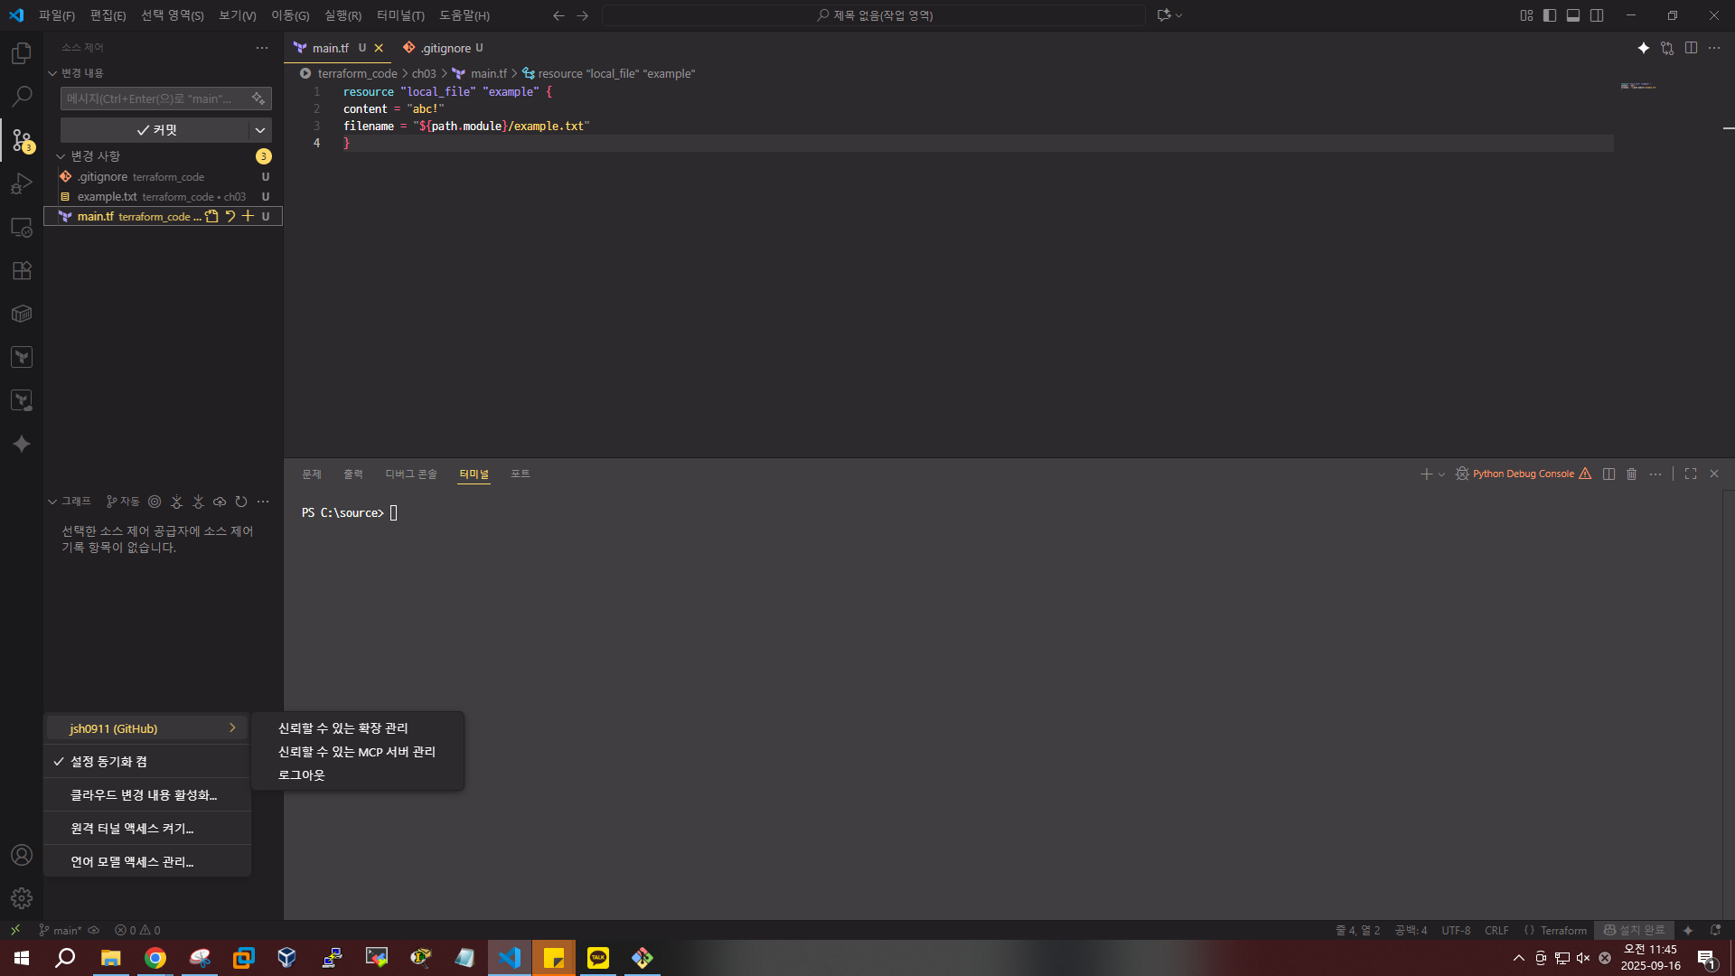Collapse the Changes (변경 사항) section
1735x976 pixels.
click(61, 156)
